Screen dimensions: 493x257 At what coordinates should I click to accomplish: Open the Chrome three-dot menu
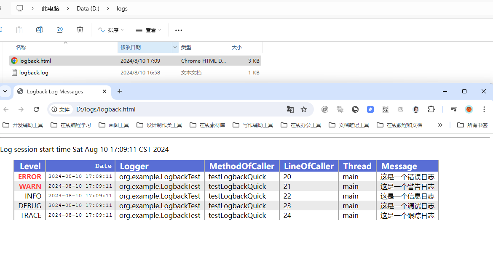[484, 109]
